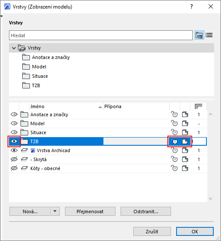Hide the Vrstva Archicad layer eye icon
Viewport: 221px width, 241px height.
pyautogui.click(x=14, y=150)
